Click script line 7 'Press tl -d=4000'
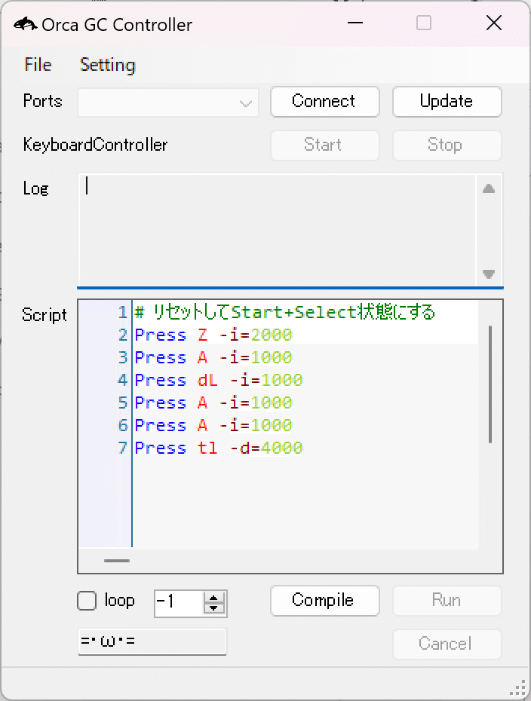This screenshot has height=701, width=531. tap(219, 448)
